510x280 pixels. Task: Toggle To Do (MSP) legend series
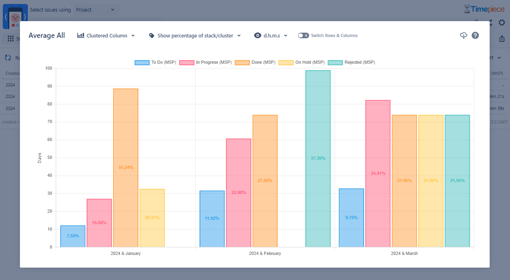pos(155,63)
